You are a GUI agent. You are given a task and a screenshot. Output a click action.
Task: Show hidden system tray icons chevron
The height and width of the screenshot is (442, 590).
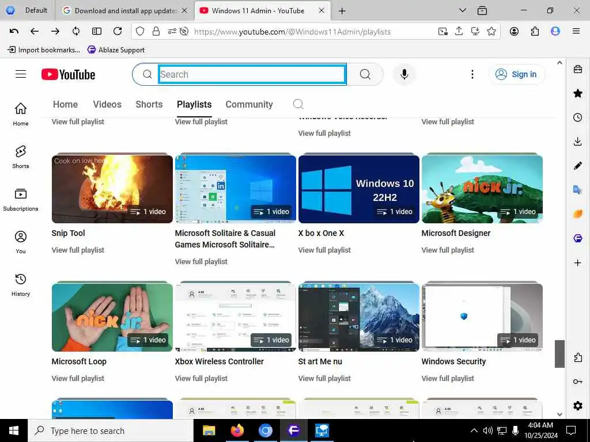tap(474, 430)
